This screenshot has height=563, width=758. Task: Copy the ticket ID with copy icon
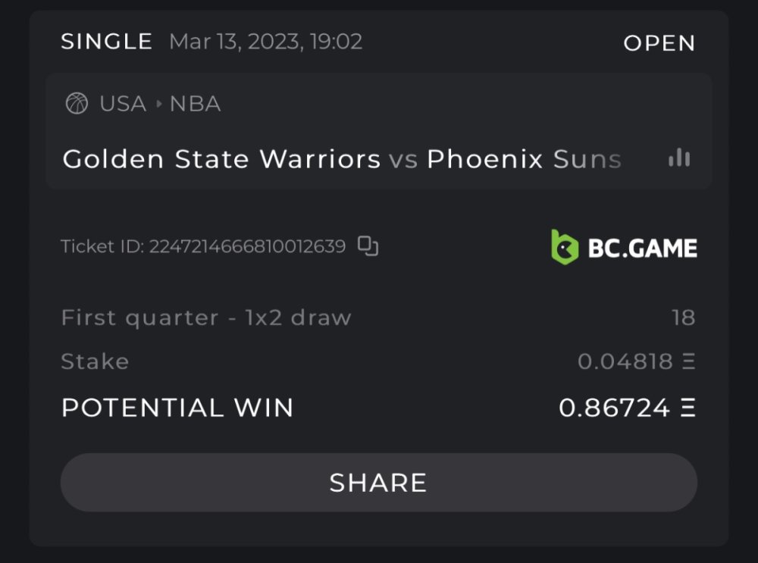[x=368, y=246]
